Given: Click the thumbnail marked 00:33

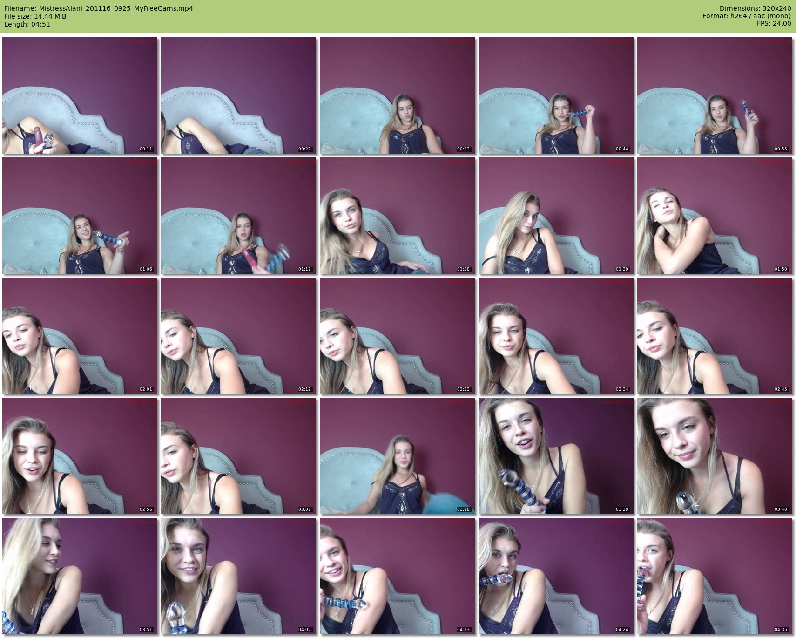Looking at the screenshot, I should [x=398, y=95].
